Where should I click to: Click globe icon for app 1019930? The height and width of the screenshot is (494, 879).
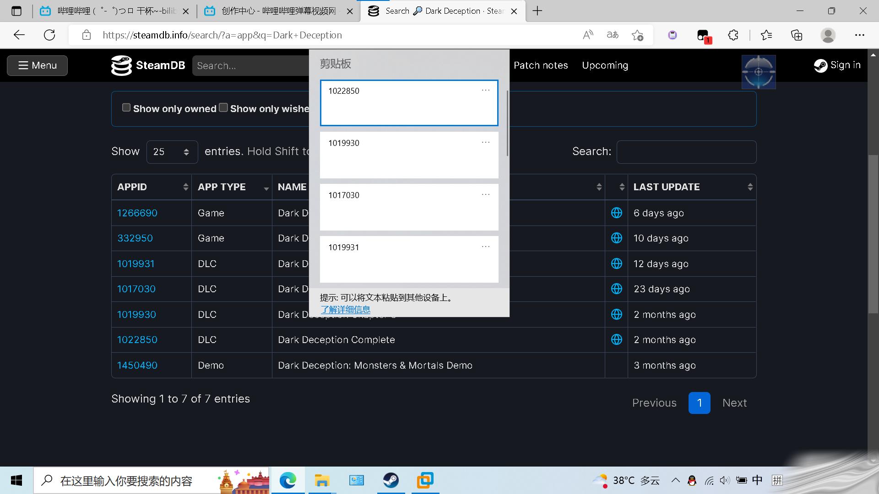pos(617,314)
